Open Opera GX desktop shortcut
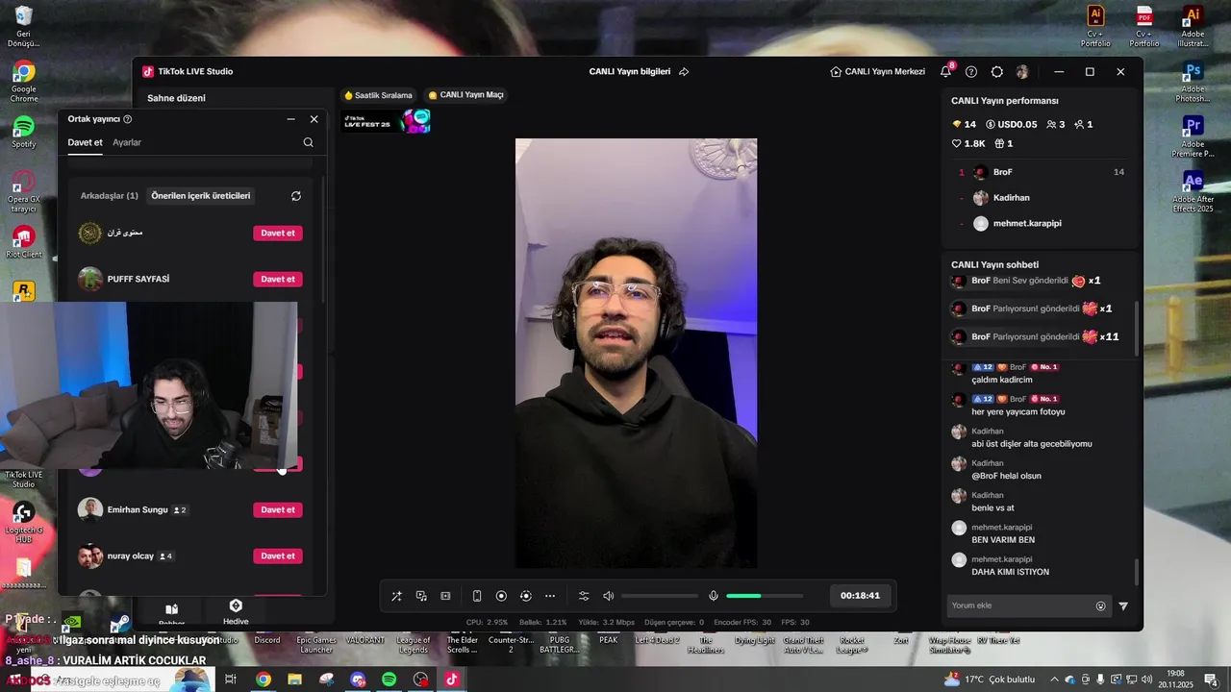Viewport: 1231px width, 692px height. point(23,191)
